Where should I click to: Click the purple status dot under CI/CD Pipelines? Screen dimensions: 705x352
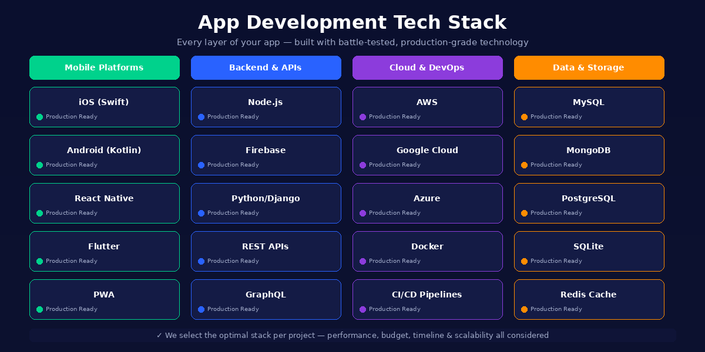363,309
